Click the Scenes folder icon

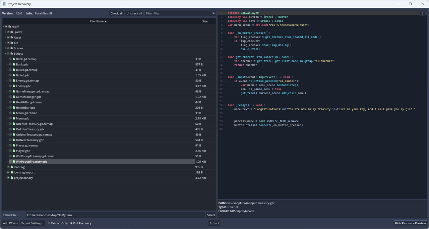12,48
